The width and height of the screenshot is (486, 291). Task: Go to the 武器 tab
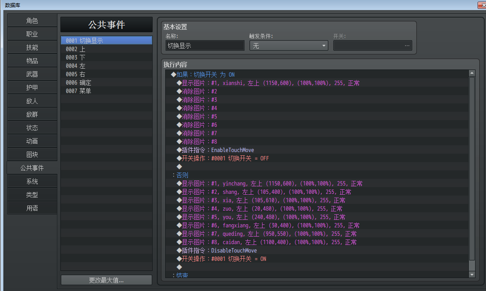coord(32,74)
